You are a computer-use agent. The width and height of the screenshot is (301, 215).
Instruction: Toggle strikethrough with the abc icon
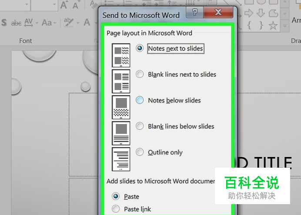click(x=17, y=23)
